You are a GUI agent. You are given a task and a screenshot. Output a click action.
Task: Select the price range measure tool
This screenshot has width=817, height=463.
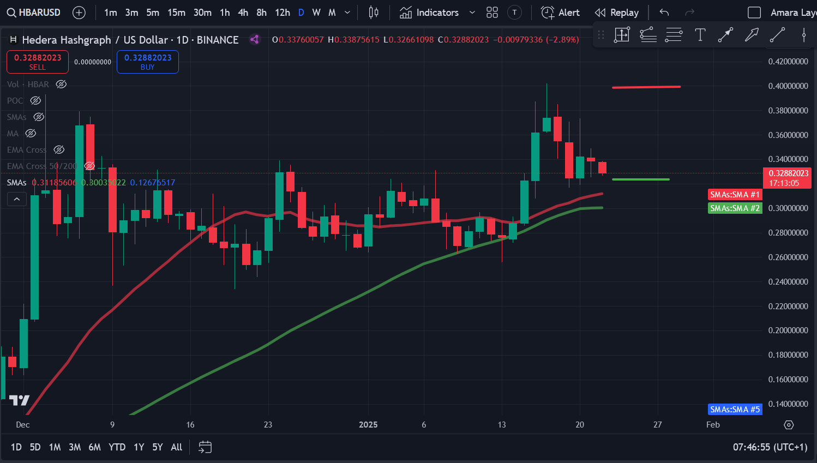click(622, 35)
